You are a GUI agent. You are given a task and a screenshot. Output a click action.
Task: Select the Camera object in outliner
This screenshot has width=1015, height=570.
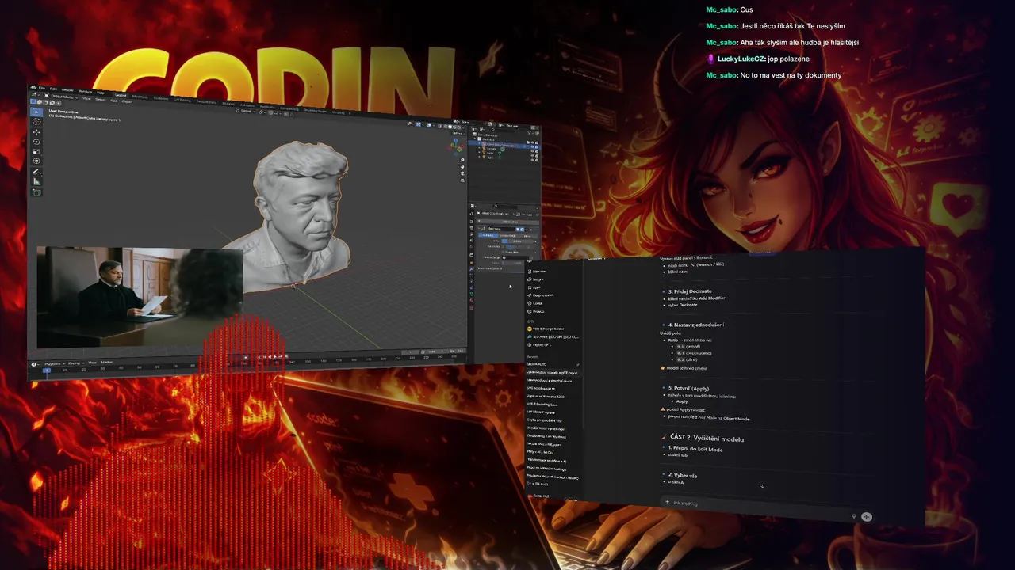point(492,149)
